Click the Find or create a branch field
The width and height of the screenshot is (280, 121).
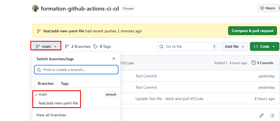tap(76, 70)
